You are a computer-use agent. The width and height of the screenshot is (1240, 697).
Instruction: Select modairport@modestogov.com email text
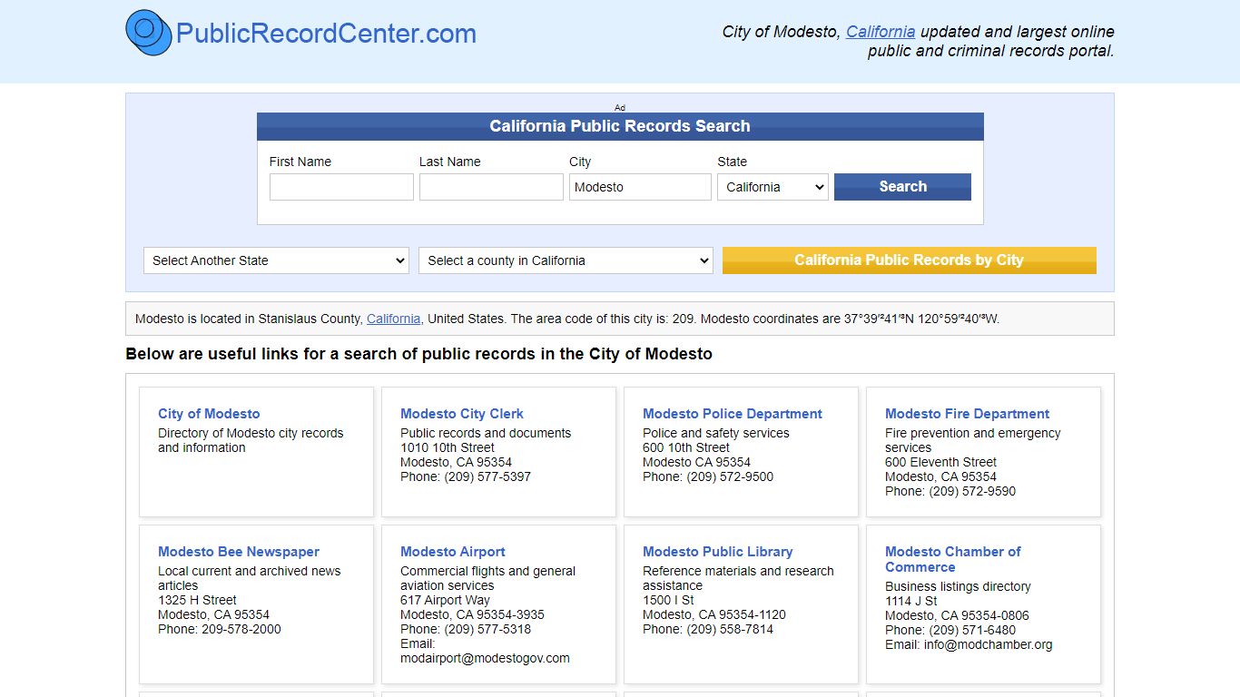click(485, 658)
